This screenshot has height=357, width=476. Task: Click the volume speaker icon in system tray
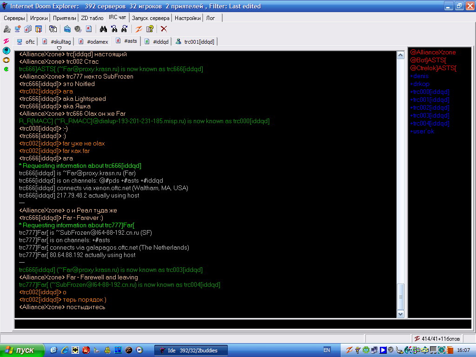[x=391, y=350]
